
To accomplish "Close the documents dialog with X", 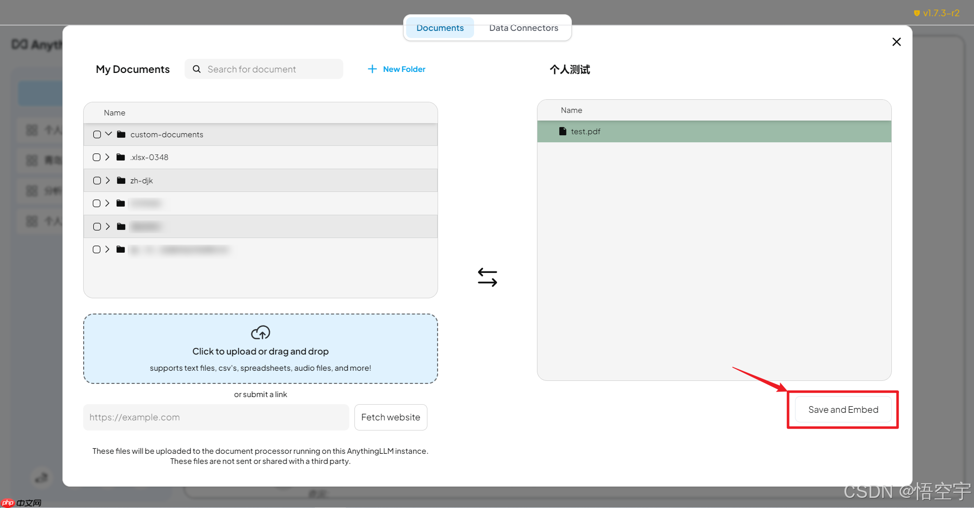I will [896, 42].
